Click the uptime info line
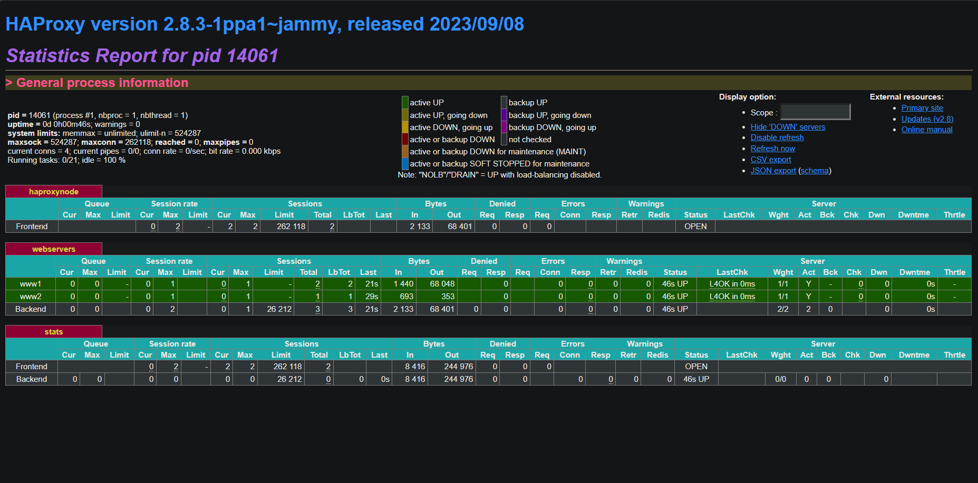This screenshot has width=978, height=483. point(74,124)
